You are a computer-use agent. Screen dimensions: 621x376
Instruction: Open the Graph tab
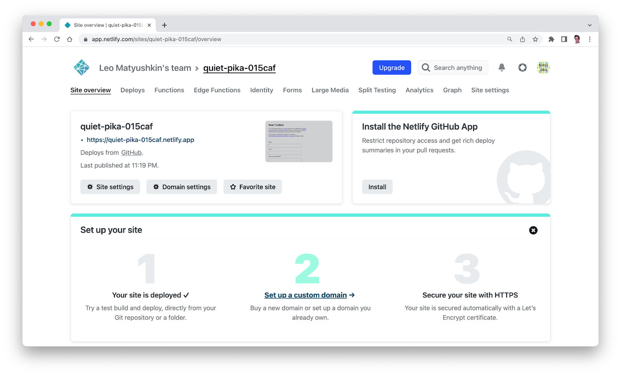click(x=452, y=90)
